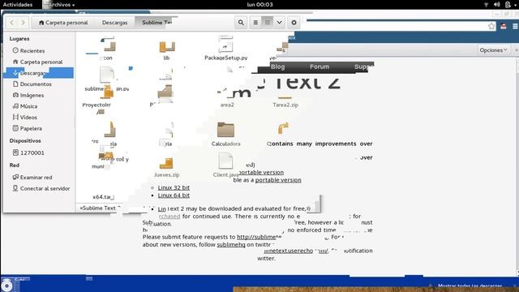519x292 pixels.
Task: Select the lib folder icon
Action: [167, 47]
